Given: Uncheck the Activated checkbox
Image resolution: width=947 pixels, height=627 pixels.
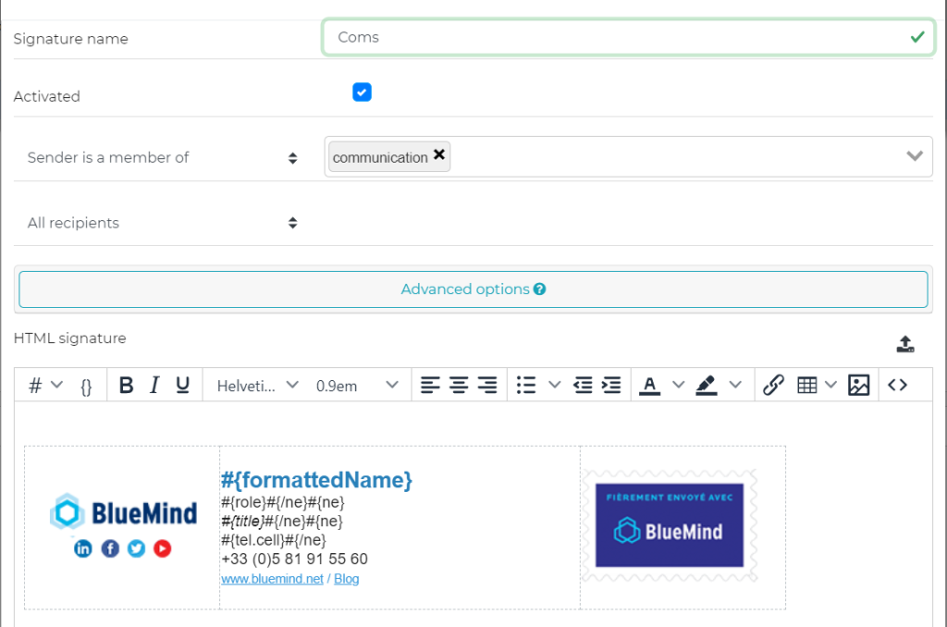Looking at the screenshot, I should point(362,92).
